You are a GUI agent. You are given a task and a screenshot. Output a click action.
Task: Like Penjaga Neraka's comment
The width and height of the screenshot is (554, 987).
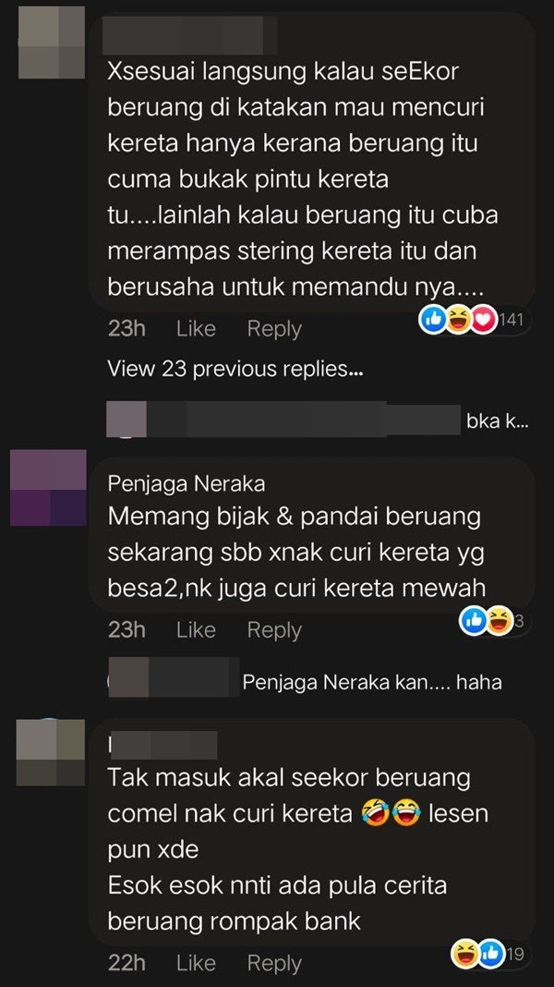tap(196, 629)
